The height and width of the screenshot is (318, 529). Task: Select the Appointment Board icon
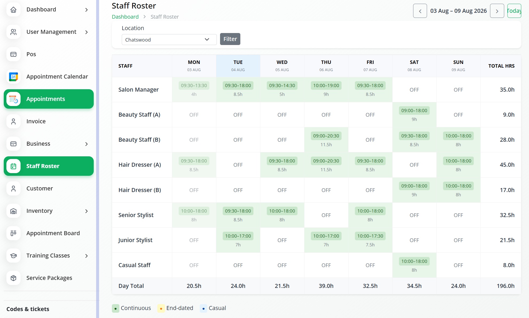pyautogui.click(x=13, y=233)
